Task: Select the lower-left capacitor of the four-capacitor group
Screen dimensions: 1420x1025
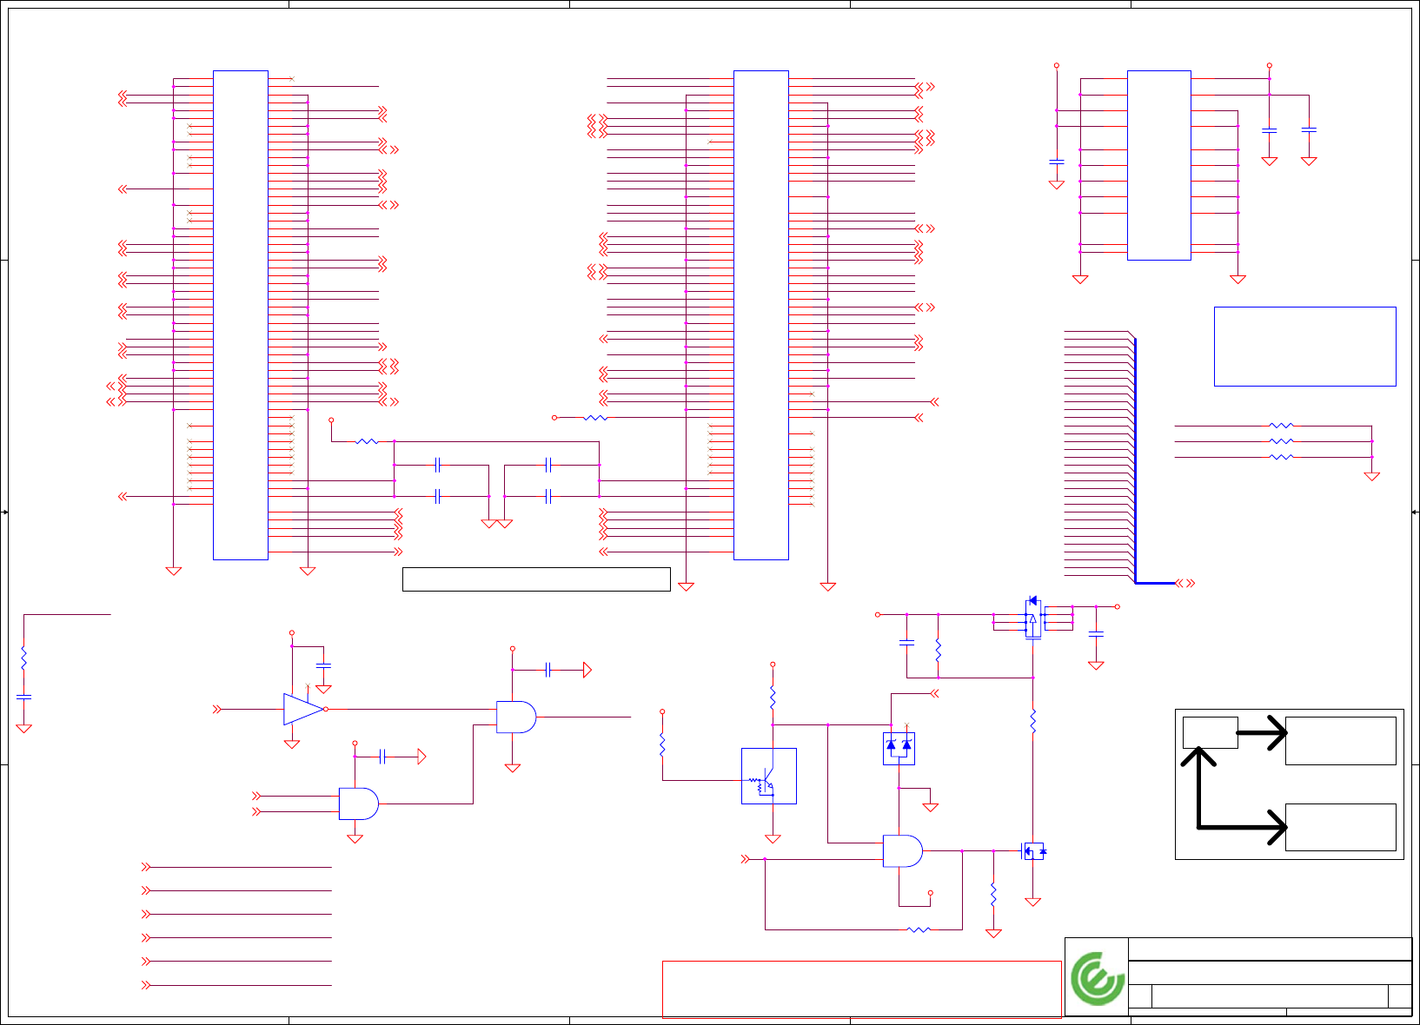Action: click(438, 496)
